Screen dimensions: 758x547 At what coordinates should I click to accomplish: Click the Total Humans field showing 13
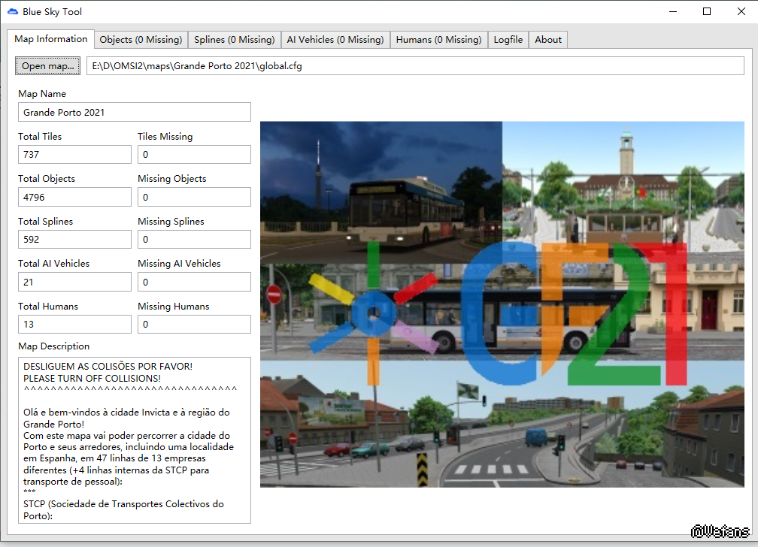(x=74, y=325)
